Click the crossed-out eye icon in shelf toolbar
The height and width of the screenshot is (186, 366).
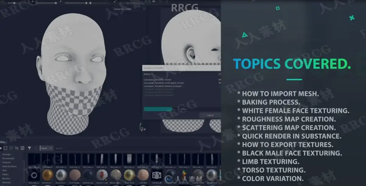coord(16,148)
